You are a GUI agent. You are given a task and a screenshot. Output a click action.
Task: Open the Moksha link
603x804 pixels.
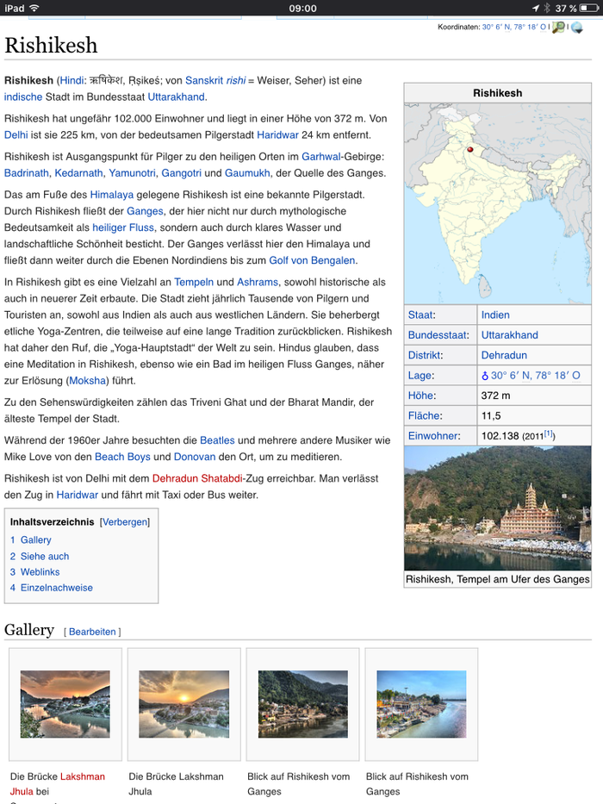click(87, 381)
